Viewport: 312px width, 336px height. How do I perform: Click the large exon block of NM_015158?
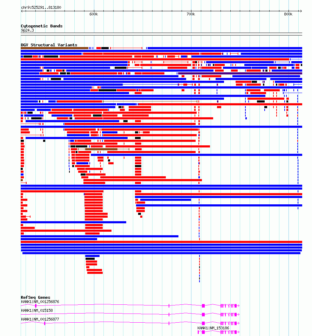(203, 315)
